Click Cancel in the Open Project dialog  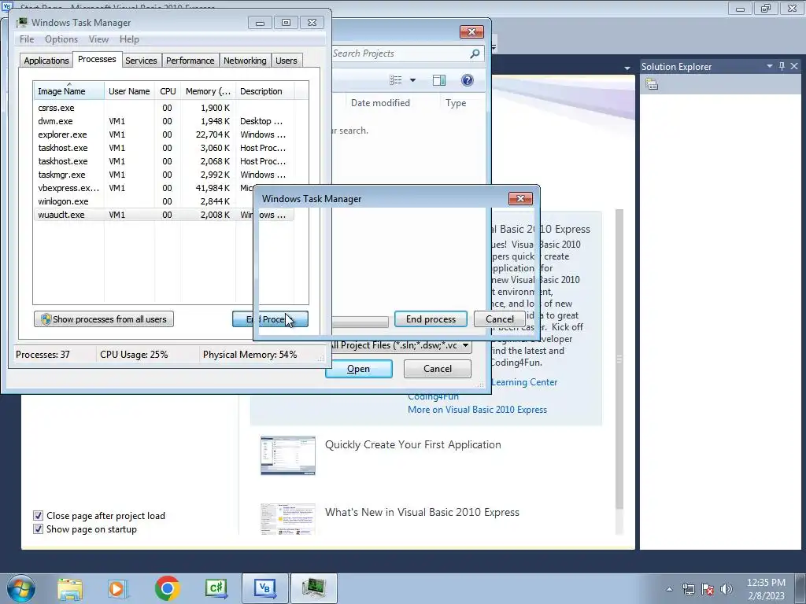pyautogui.click(x=438, y=369)
